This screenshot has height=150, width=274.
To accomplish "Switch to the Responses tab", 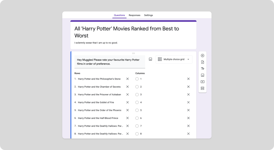I will [135, 15].
